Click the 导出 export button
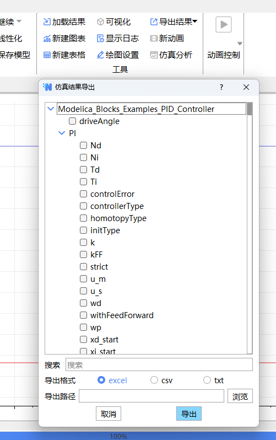 (x=189, y=414)
